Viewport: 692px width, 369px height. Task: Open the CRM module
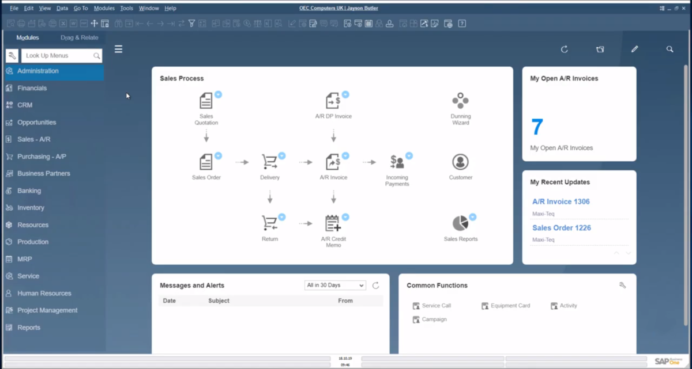[x=52, y=105]
